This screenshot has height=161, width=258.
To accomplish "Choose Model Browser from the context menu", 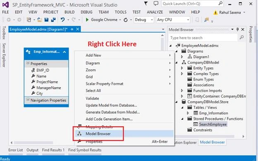I will (124, 134).
